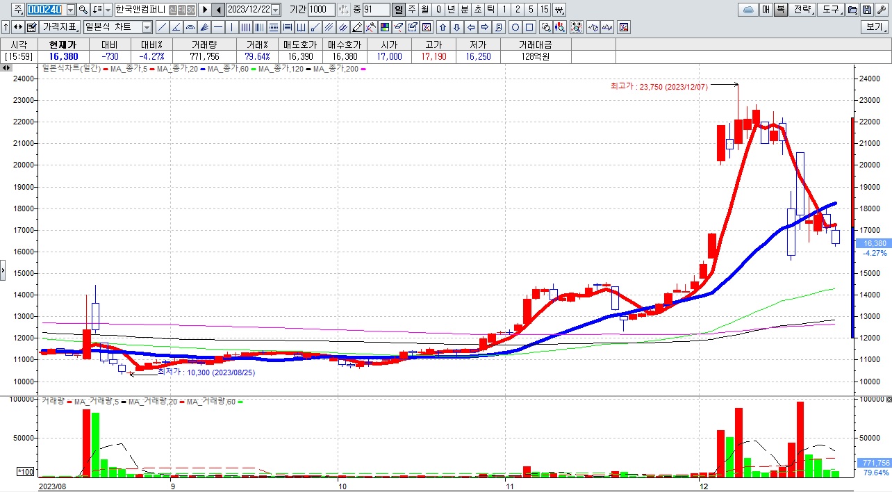Click the next stock play arrow
Screen dimensions: 892x492
(x=205, y=10)
